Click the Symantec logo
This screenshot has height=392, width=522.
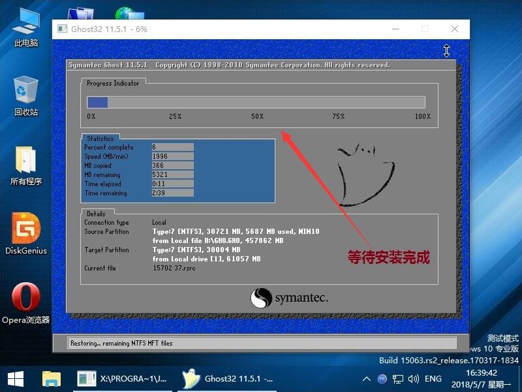tap(289, 298)
